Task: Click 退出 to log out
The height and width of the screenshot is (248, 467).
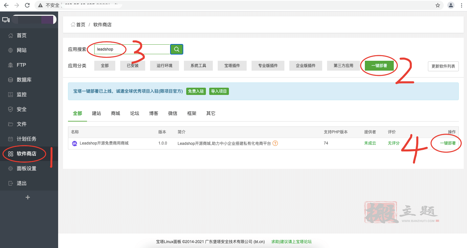Action: click(x=29, y=183)
